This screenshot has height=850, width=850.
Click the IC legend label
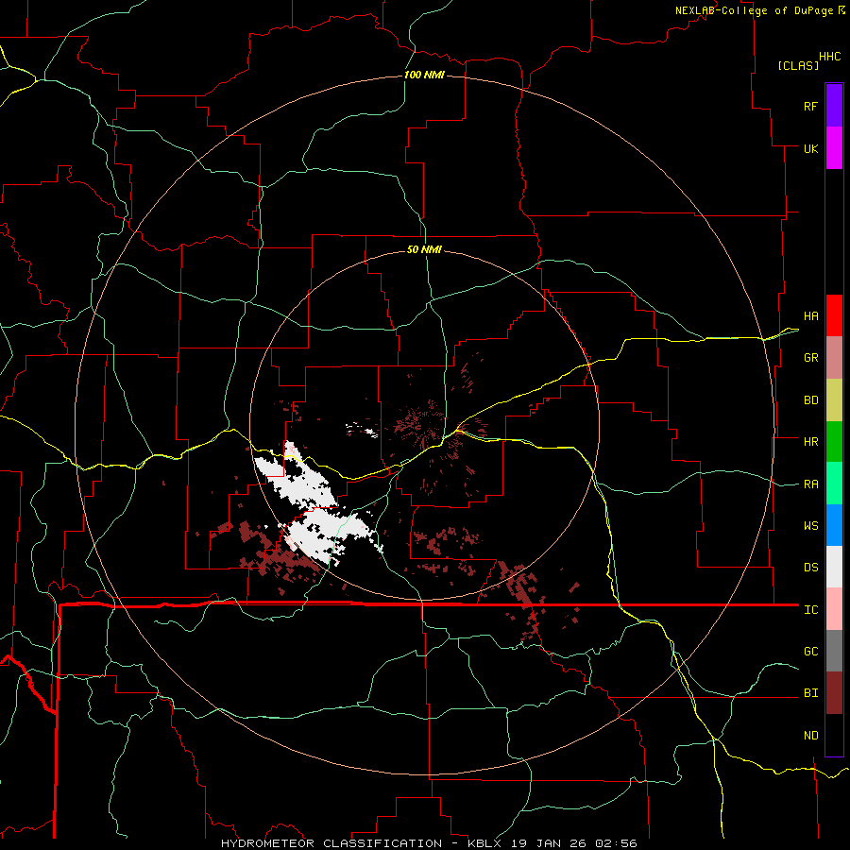(x=810, y=610)
